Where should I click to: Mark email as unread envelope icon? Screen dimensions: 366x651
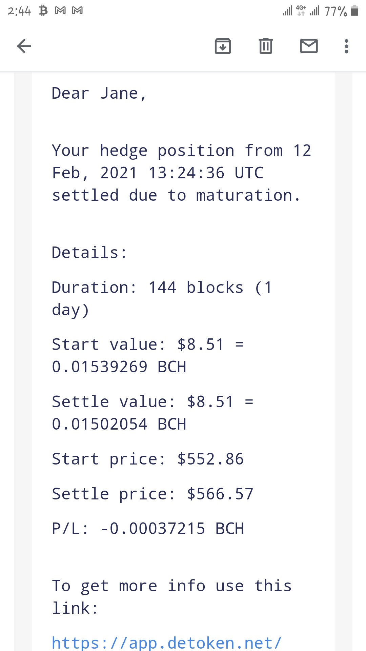coord(309,46)
